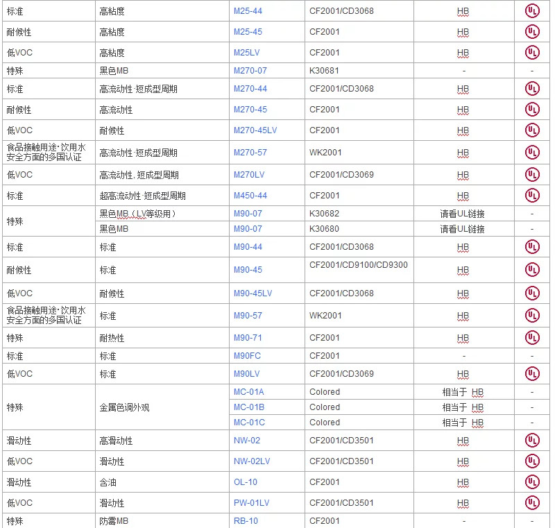The height and width of the screenshot is (528, 555).
Task: Open the M90-57 grade link
Action: [x=248, y=315]
